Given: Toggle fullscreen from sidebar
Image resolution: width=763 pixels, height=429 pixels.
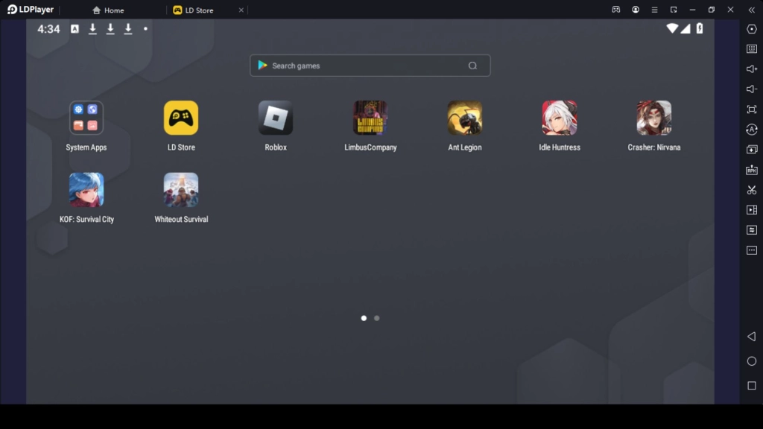Looking at the screenshot, I should point(752,109).
